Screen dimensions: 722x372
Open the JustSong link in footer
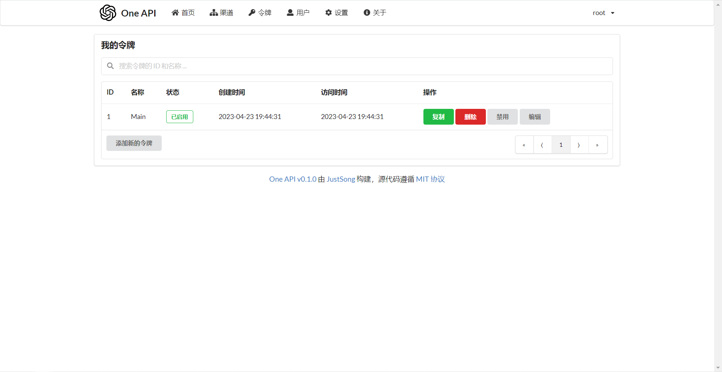(x=340, y=179)
